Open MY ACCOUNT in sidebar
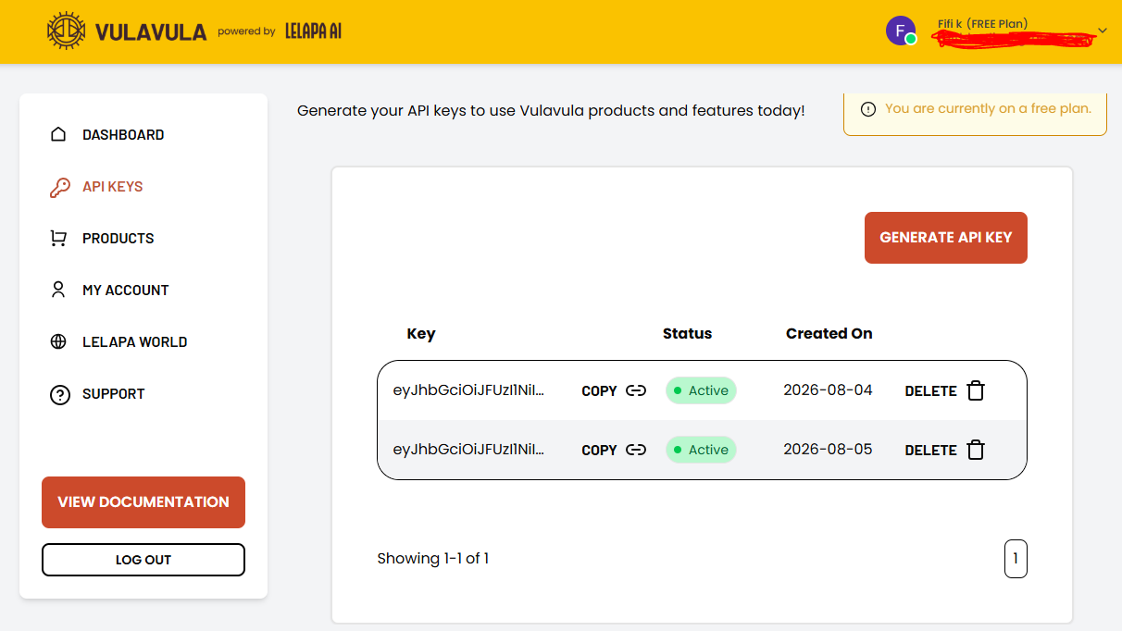Viewport: 1122px width, 631px height. pos(126,291)
